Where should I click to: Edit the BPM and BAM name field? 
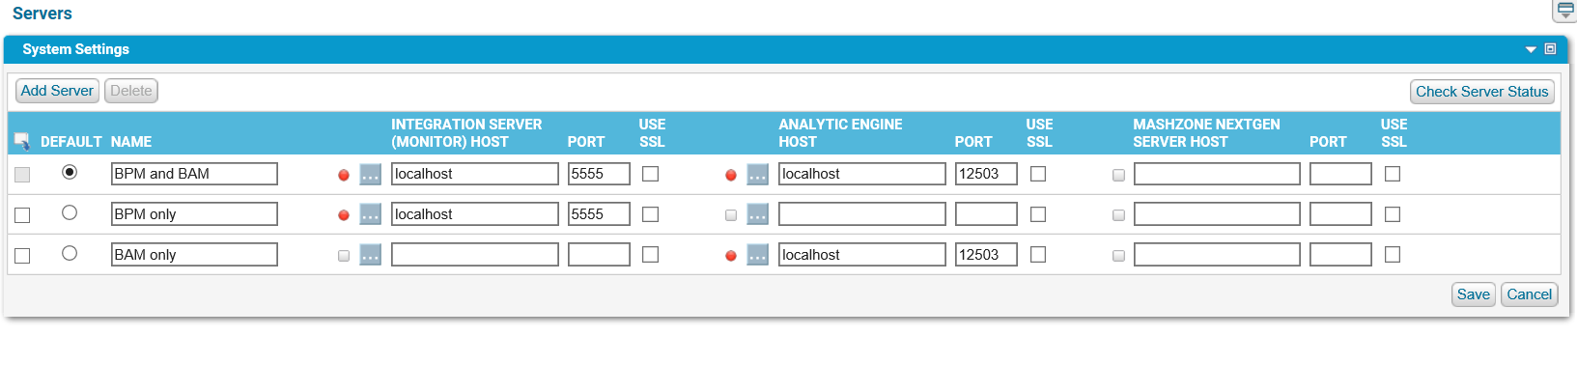click(x=194, y=174)
